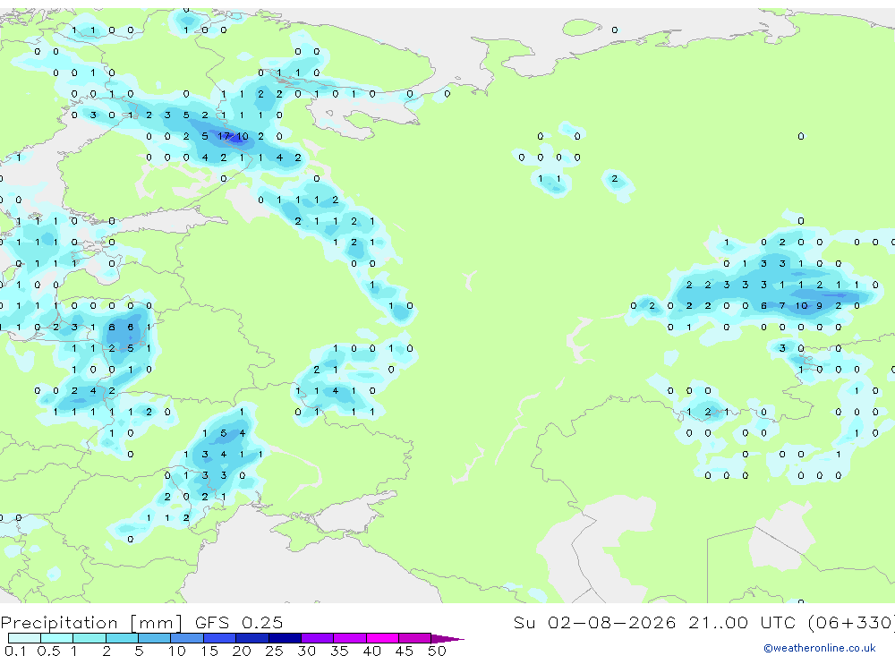The height and width of the screenshot is (656, 895).
Task: Select the purple legend swatch between 30 and 35
Action: 318,638
